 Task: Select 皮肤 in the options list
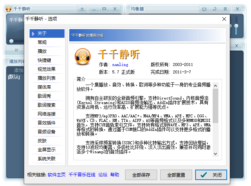click(42, 141)
